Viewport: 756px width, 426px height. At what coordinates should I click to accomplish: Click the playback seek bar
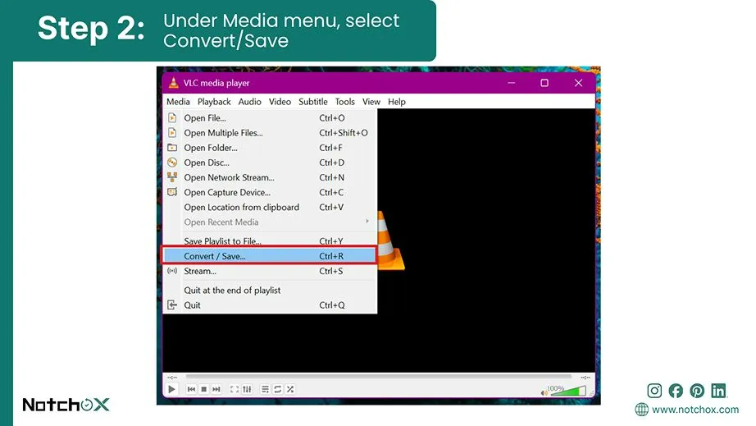(x=379, y=376)
